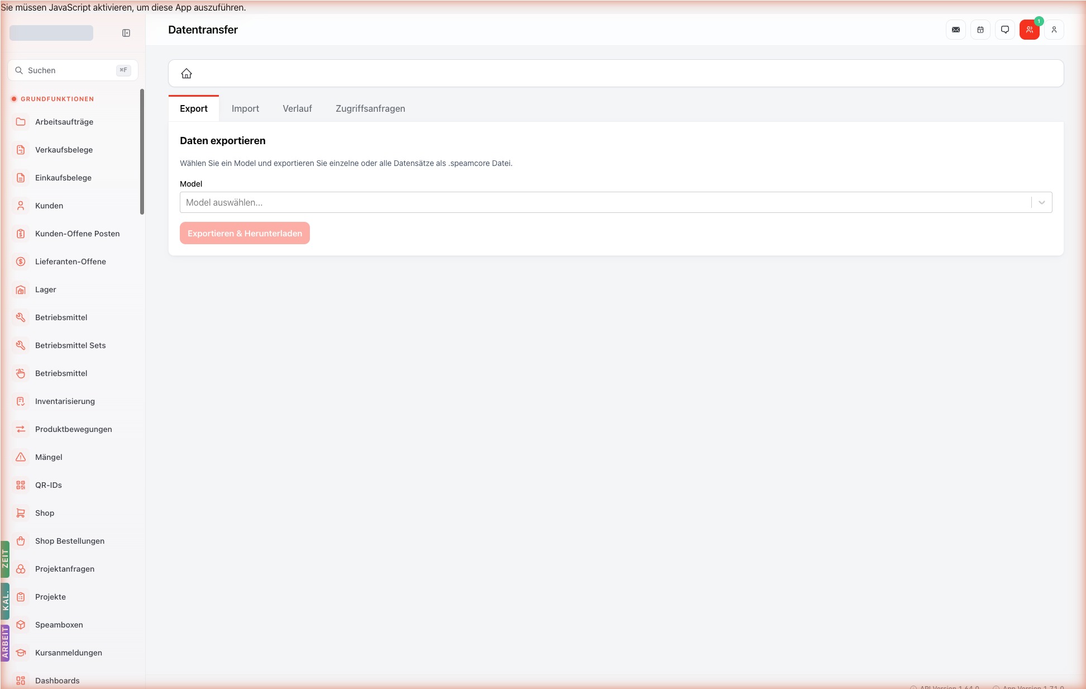Screen dimensions: 1086x689
Task: Switch to the Export tab
Action: [194, 108]
